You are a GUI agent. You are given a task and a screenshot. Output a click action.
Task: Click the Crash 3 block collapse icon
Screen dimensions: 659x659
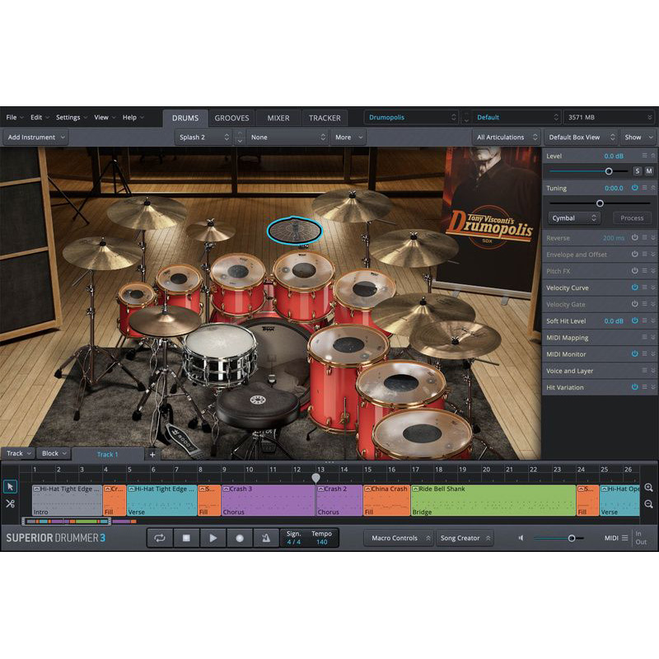point(226,489)
